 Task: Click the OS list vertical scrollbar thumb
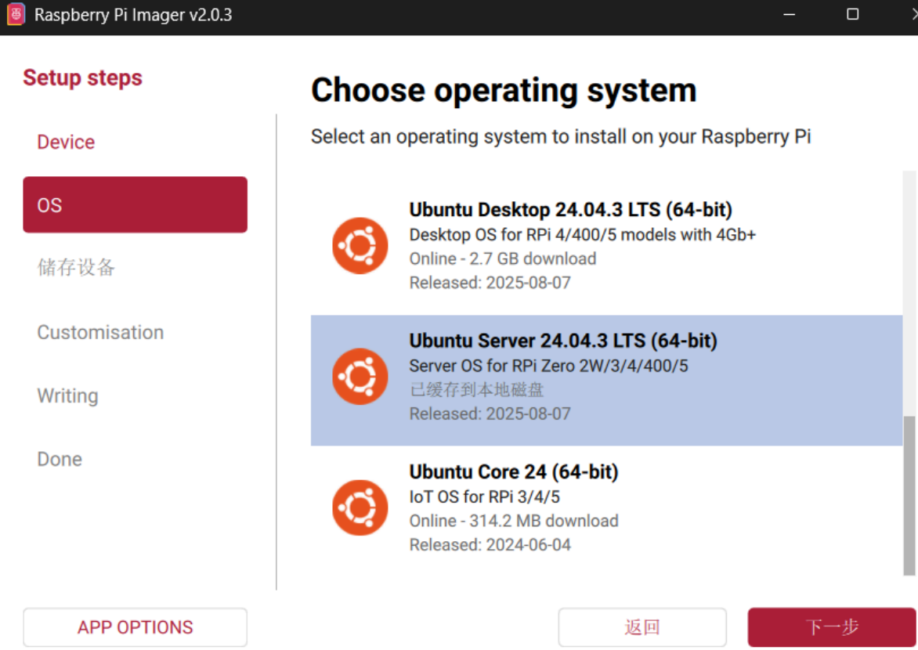point(909,496)
